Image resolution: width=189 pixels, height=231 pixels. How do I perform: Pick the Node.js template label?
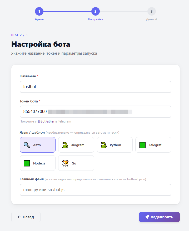coord(39,163)
